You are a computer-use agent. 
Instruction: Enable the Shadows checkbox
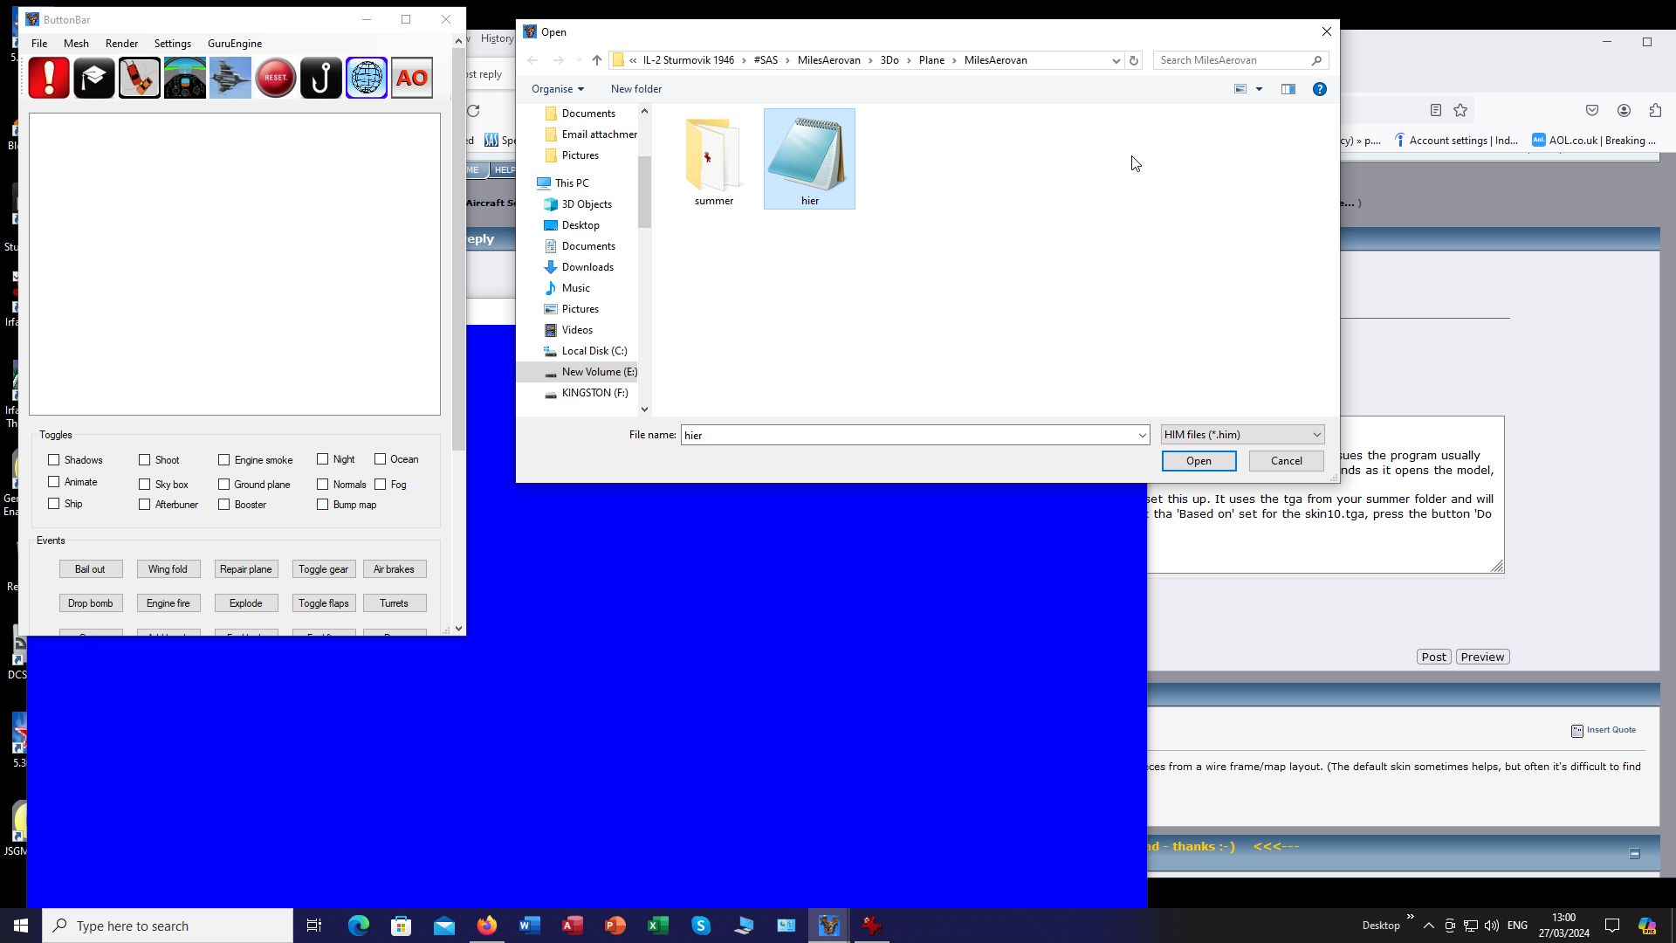54,459
